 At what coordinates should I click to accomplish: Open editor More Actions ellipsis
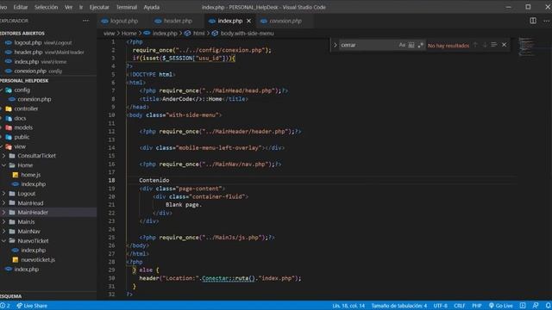tap(546, 21)
